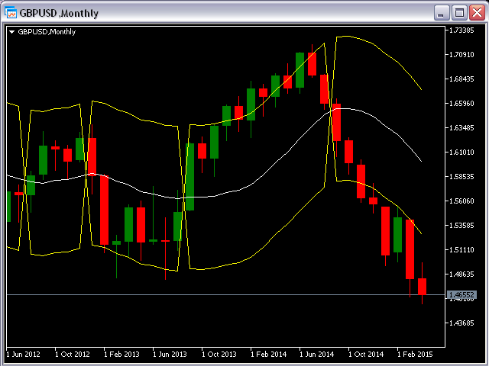
Task: Click the 1.43685 price scale value
Action: tap(461, 323)
